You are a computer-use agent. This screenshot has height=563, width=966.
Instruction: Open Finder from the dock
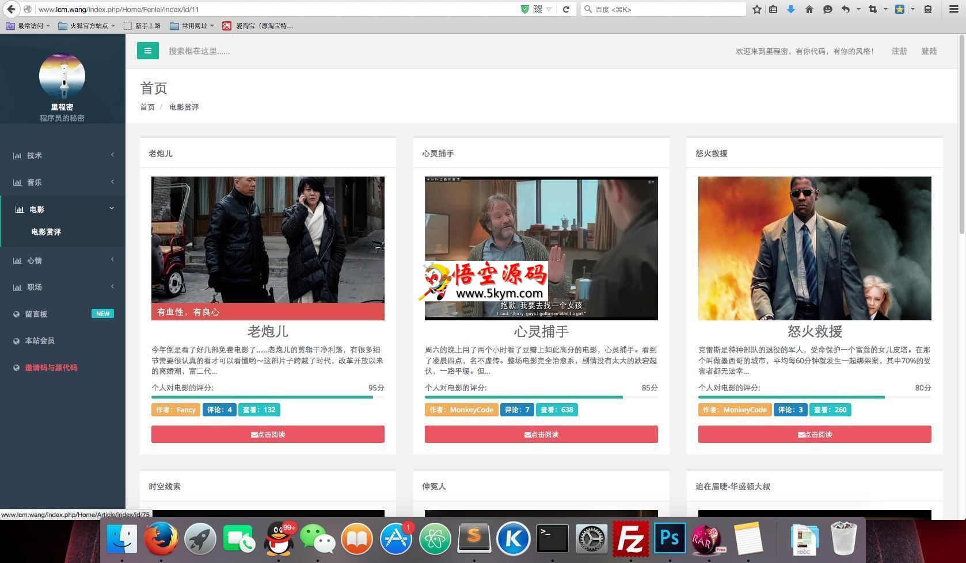pos(122,539)
